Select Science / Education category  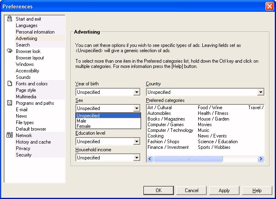point(218,142)
